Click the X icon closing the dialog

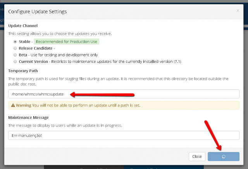point(238,10)
